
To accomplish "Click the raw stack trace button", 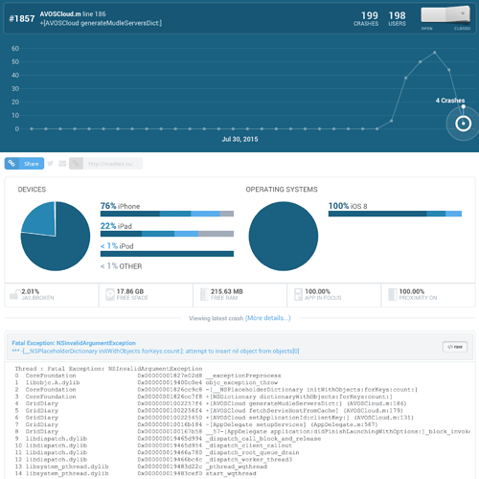I will click(x=455, y=347).
